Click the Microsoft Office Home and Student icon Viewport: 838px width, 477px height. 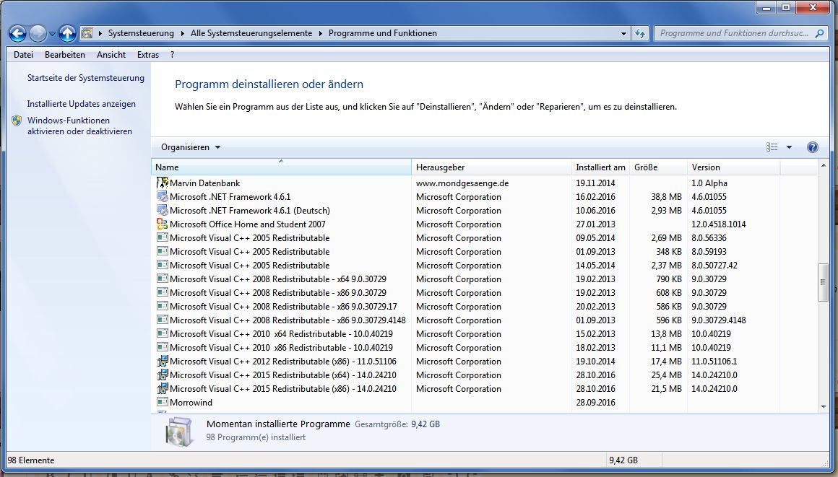coord(163,224)
